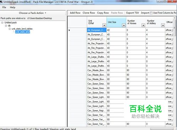Open the Unit Size column filter dropdown
177x130 pixels.
[x=124, y=25]
